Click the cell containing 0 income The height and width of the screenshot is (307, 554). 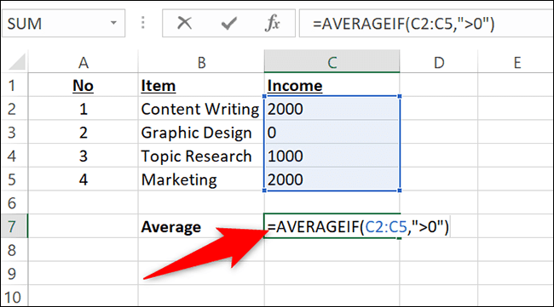click(332, 132)
